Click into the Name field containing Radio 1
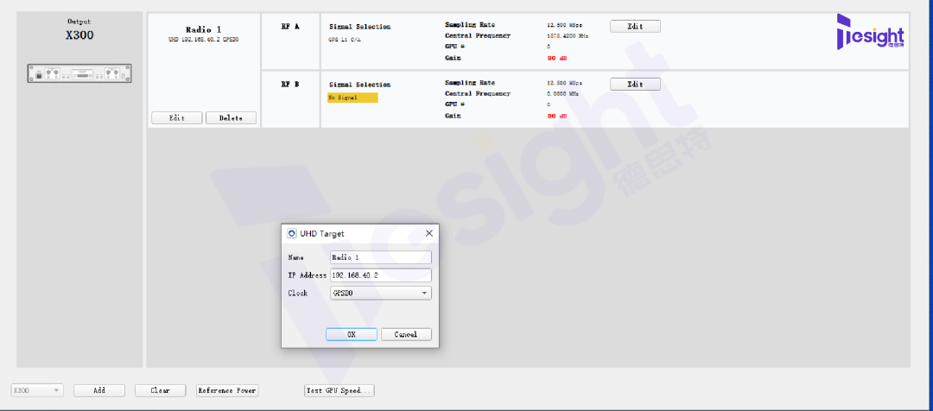 (381, 257)
